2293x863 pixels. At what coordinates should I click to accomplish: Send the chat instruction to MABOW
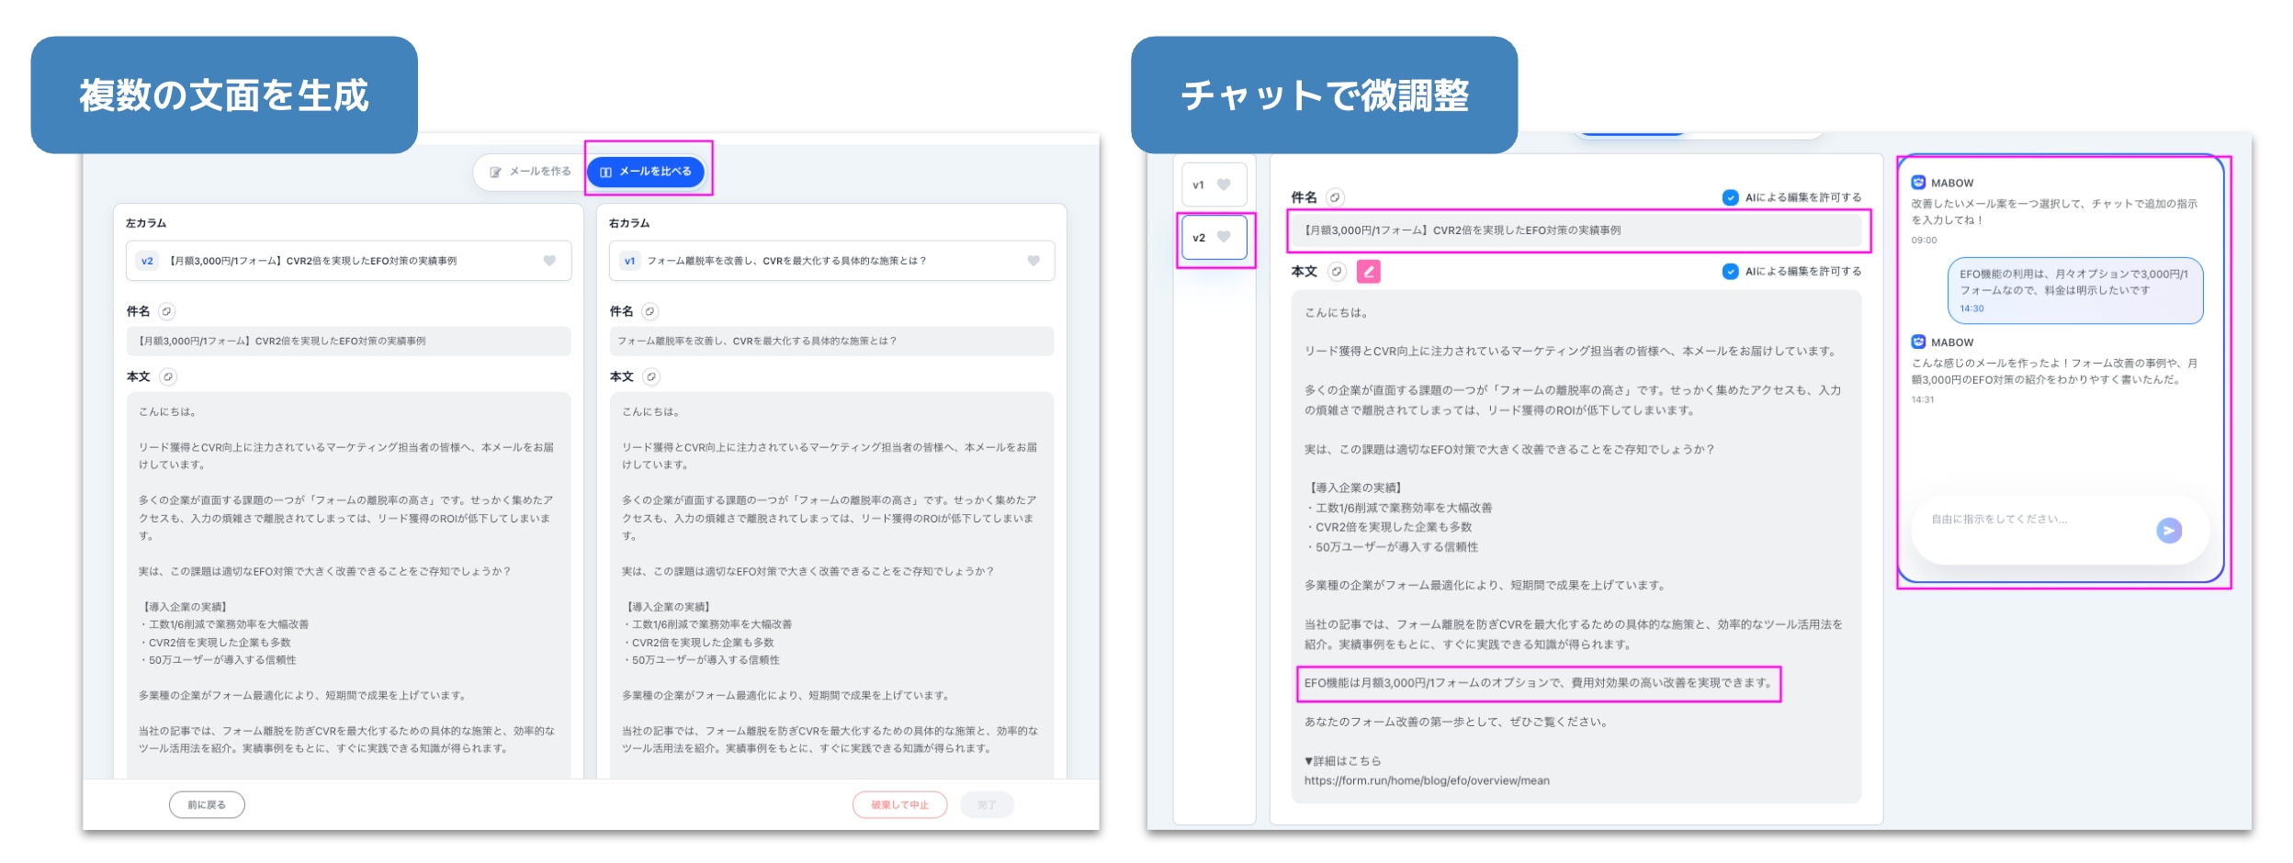tap(2168, 531)
